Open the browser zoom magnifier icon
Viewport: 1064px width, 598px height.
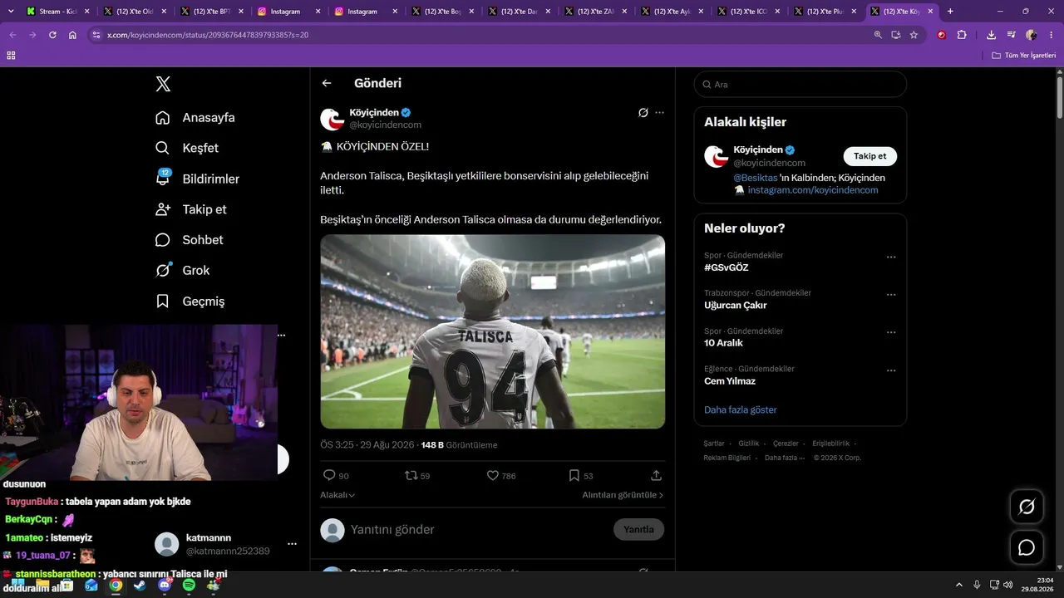(x=878, y=35)
